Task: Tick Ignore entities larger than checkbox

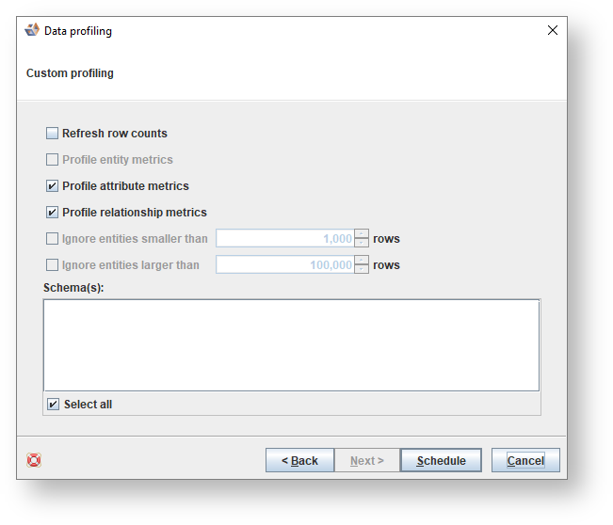Action: pyautogui.click(x=53, y=265)
